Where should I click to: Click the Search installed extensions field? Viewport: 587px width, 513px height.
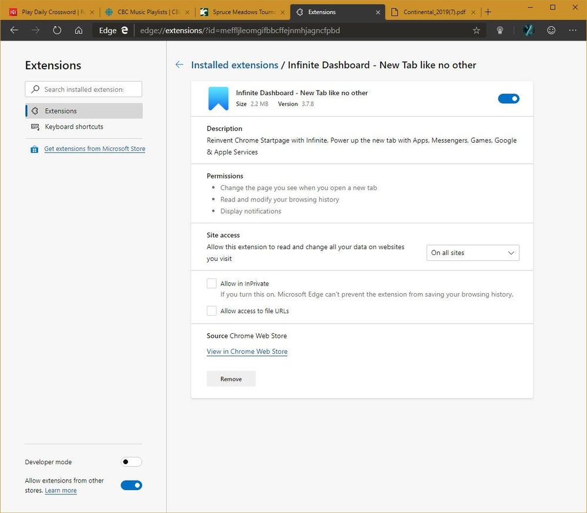83,89
